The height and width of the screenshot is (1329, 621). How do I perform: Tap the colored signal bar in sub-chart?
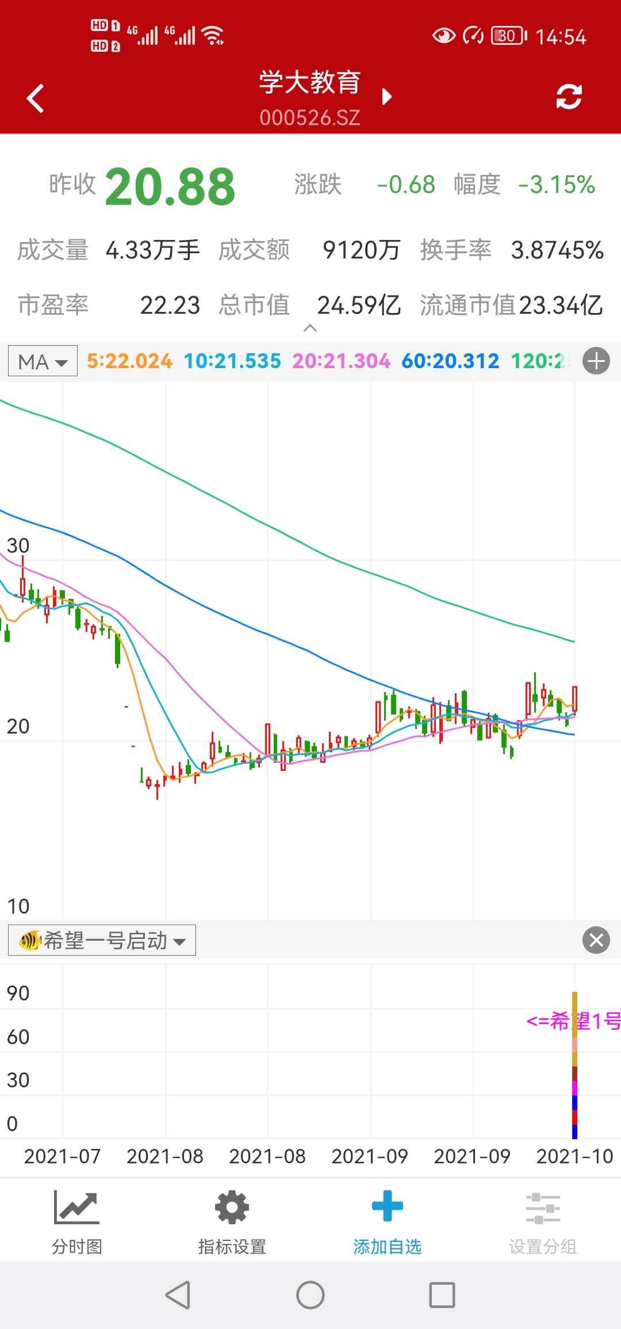[574, 1065]
